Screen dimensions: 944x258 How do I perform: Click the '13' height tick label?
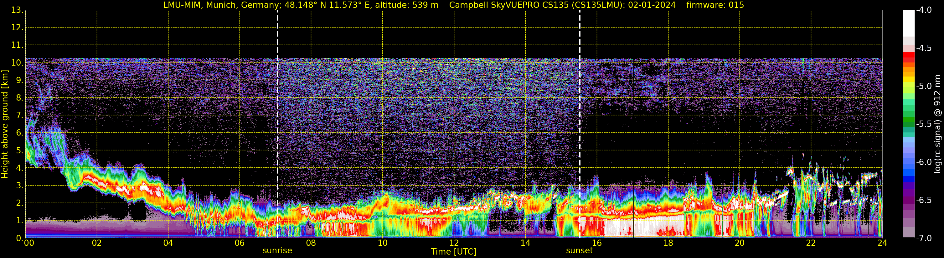click(x=17, y=10)
